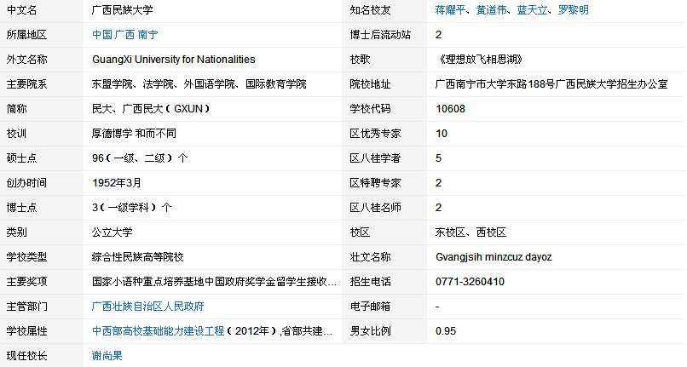Open president 谢尚果 link
The image size is (687, 367).
tap(107, 356)
